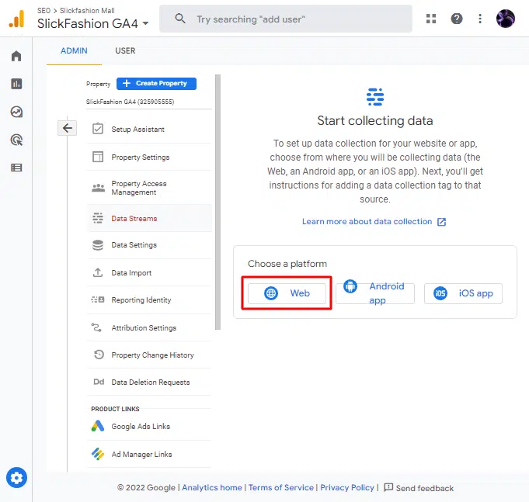The width and height of the screenshot is (529, 502).
Task: Open the Analytics home footer link
Action: (212, 487)
